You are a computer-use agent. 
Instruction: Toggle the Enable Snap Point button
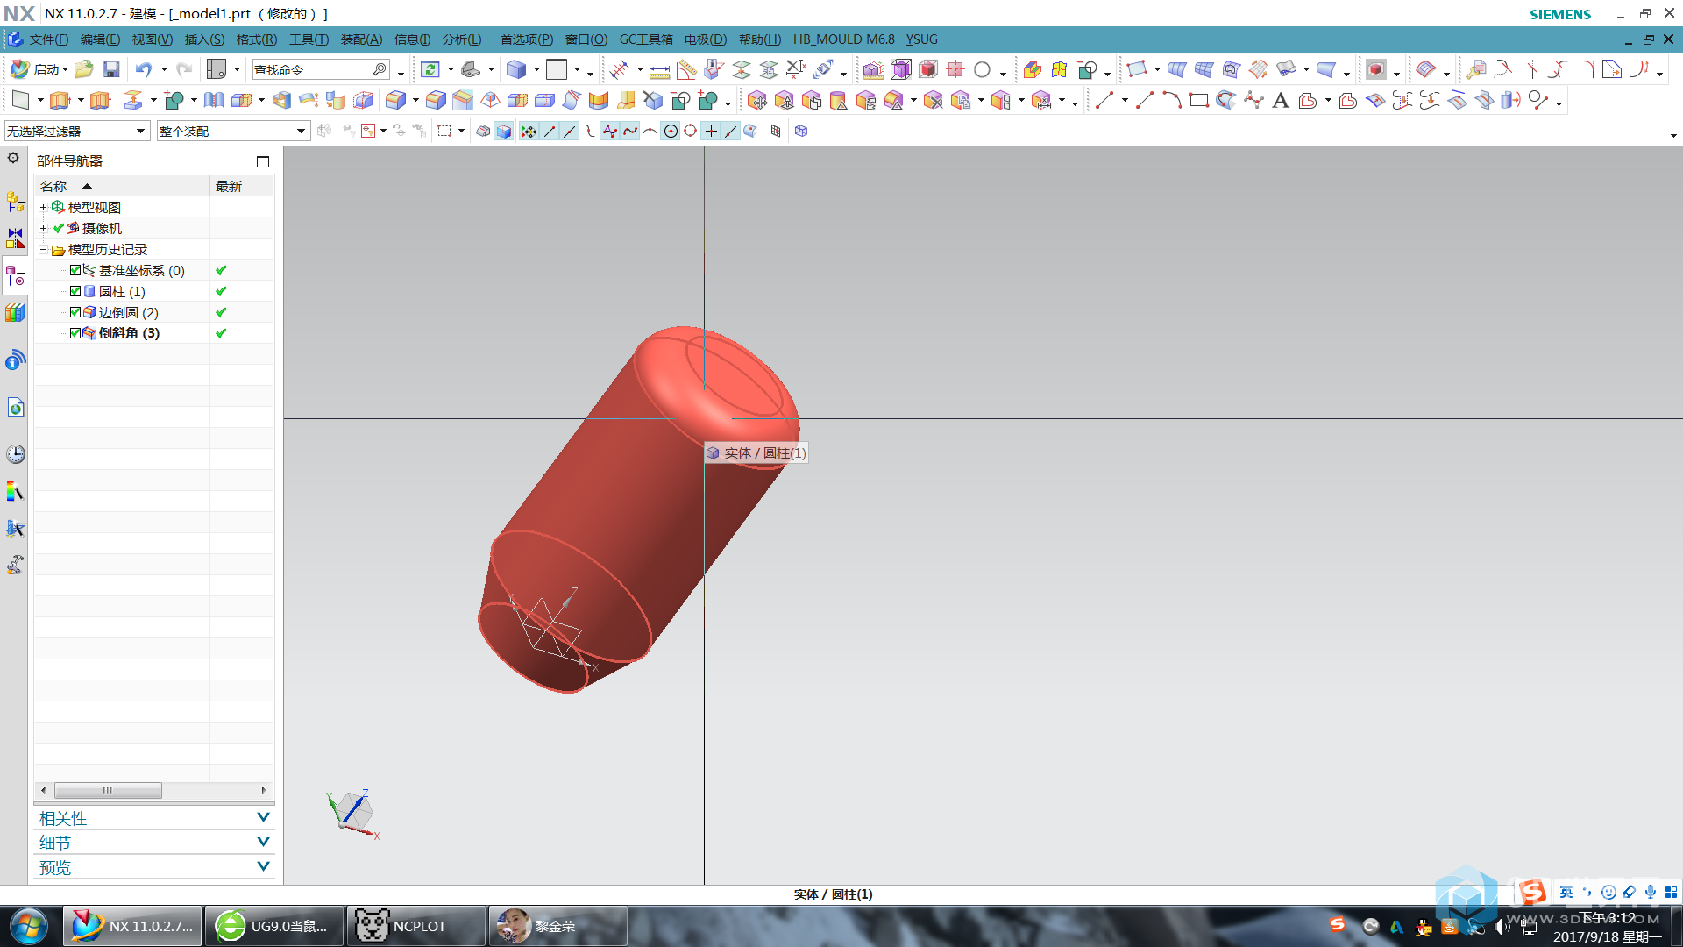(x=529, y=132)
